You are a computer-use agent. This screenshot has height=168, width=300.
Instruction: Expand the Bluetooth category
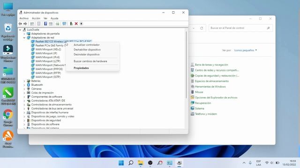(x=24, y=85)
